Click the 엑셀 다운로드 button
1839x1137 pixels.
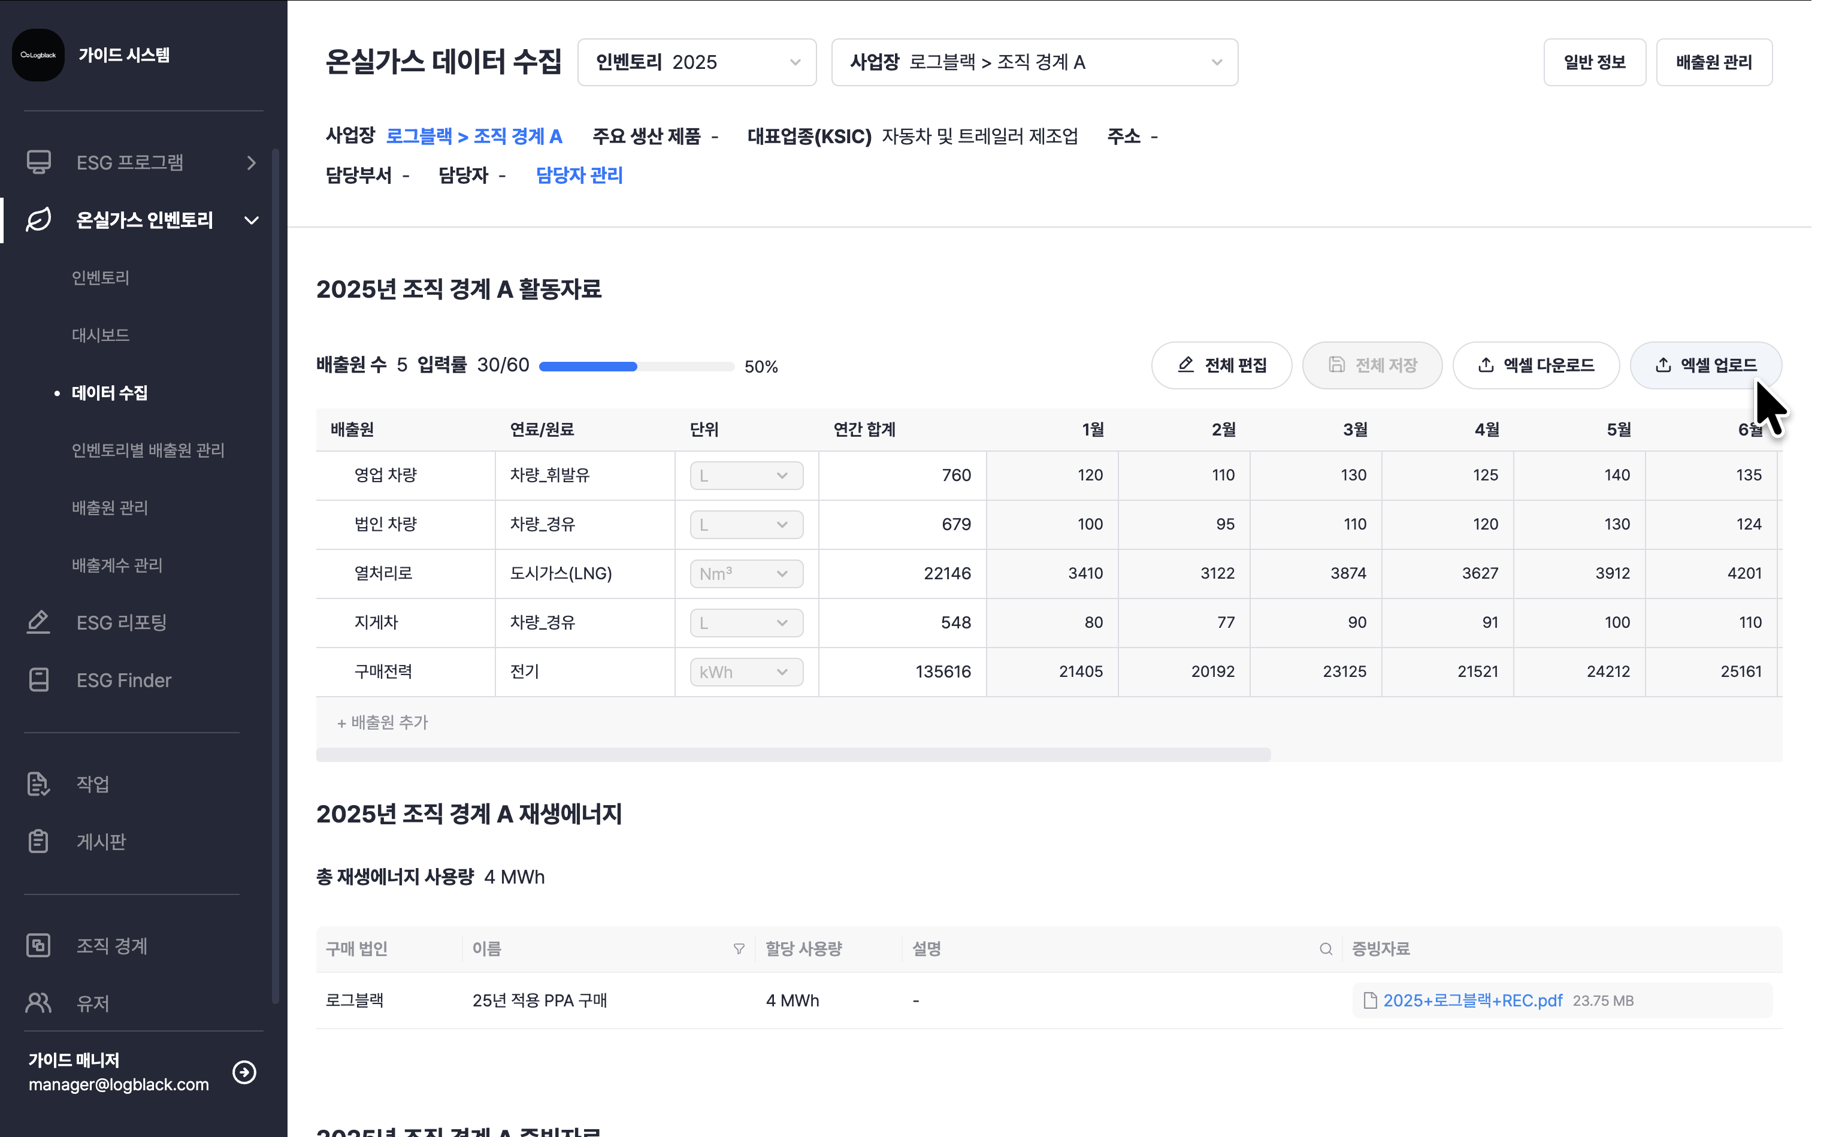tap(1535, 365)
